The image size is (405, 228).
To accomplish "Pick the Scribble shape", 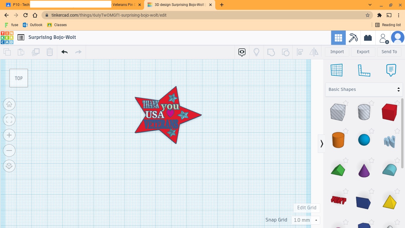I will [x=390, y=142].
